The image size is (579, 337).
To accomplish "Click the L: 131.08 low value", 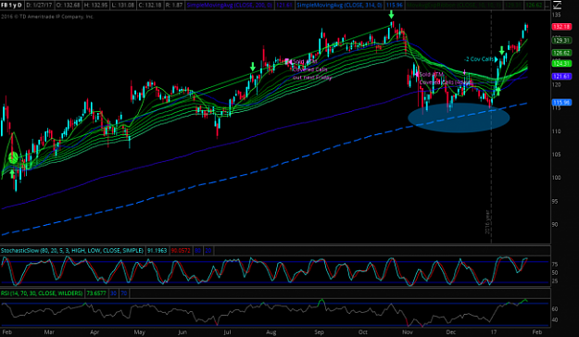I will (x=123, y=6).
